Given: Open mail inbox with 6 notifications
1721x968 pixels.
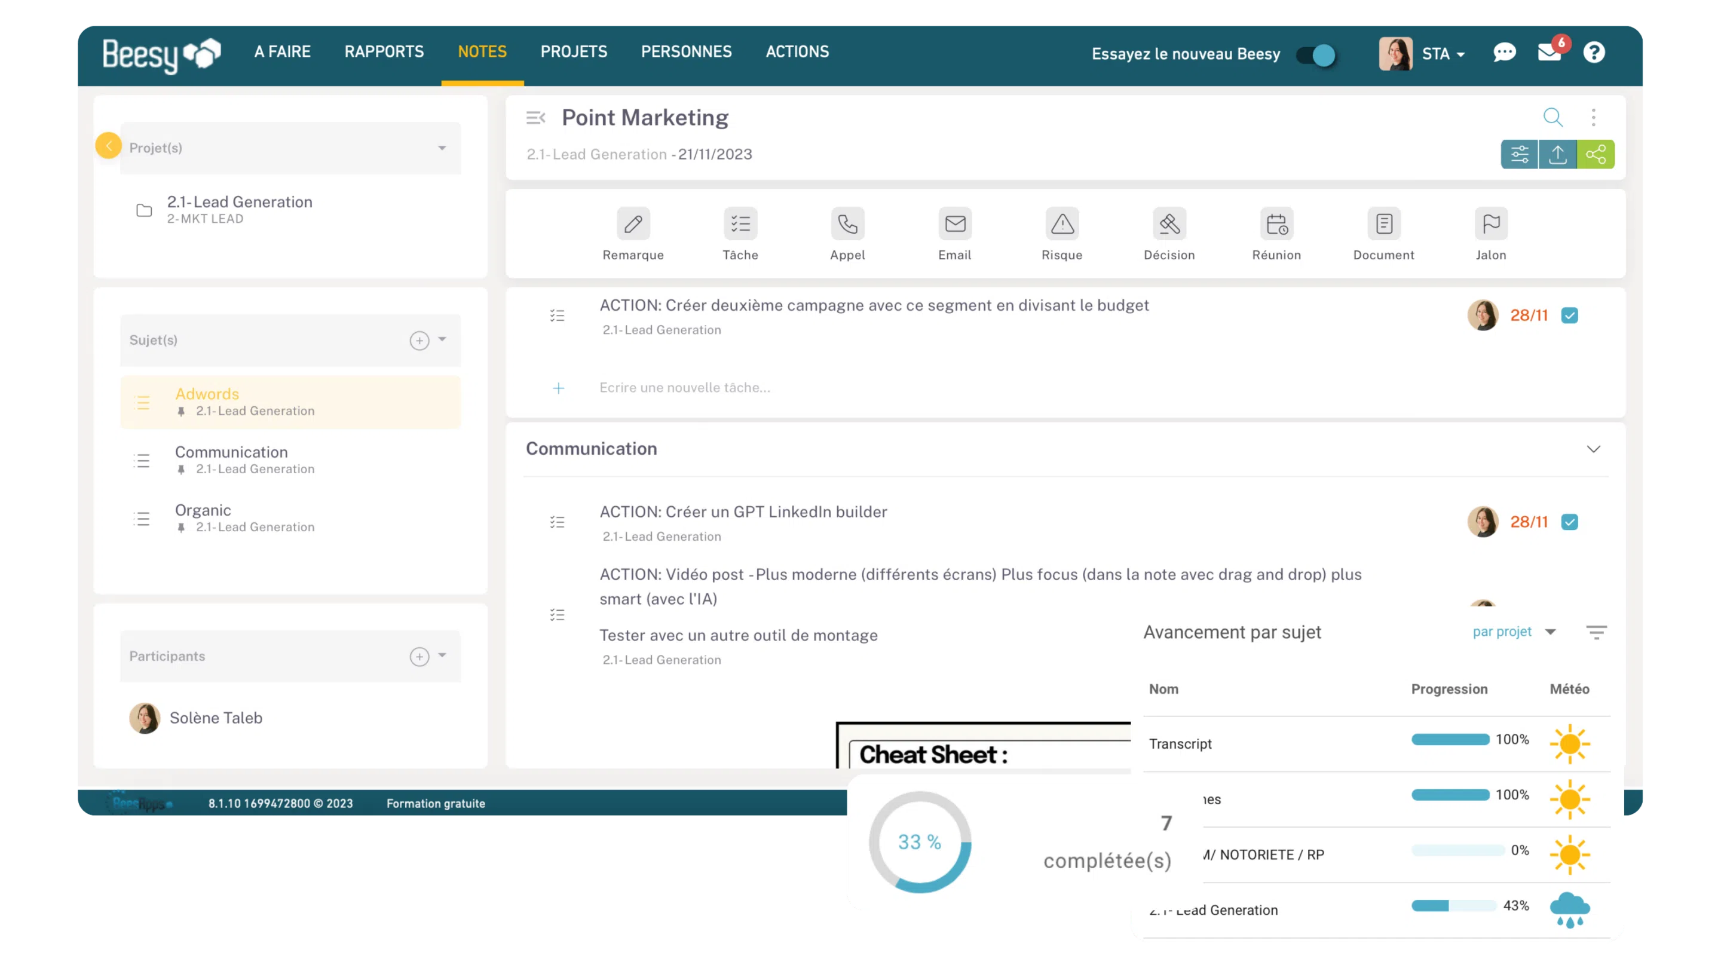Looking at the screenshot, I should [x=1549, y=53].
